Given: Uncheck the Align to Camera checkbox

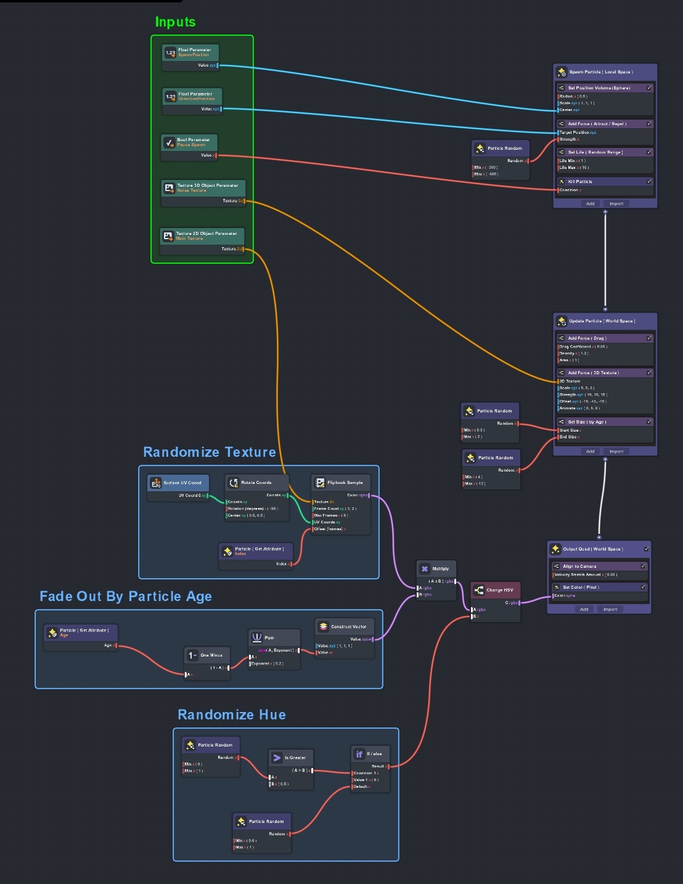Looking at the screenshot, I should click(643, 566).
